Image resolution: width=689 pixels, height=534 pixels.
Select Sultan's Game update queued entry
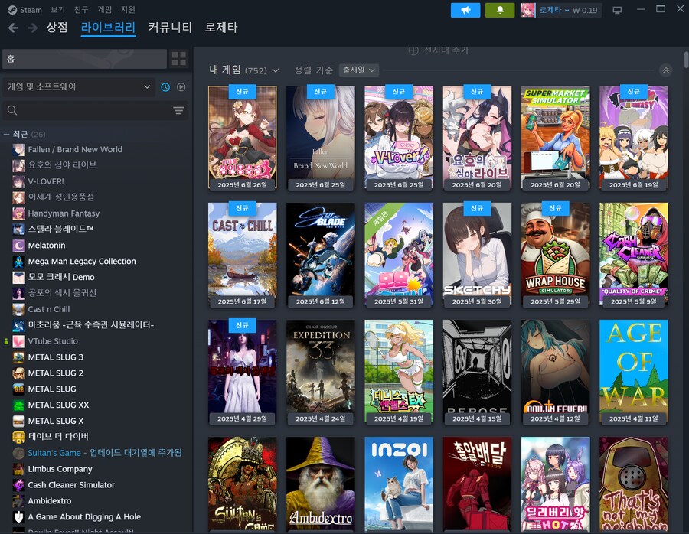coord(105,453)
